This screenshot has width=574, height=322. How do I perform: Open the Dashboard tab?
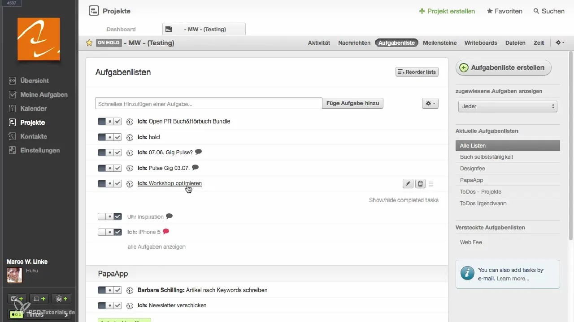pos(121,30)
